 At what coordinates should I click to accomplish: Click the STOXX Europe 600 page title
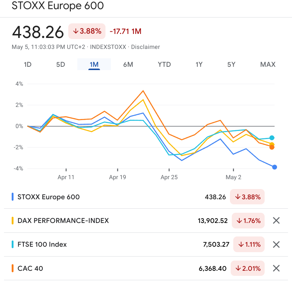pos(58,5)
